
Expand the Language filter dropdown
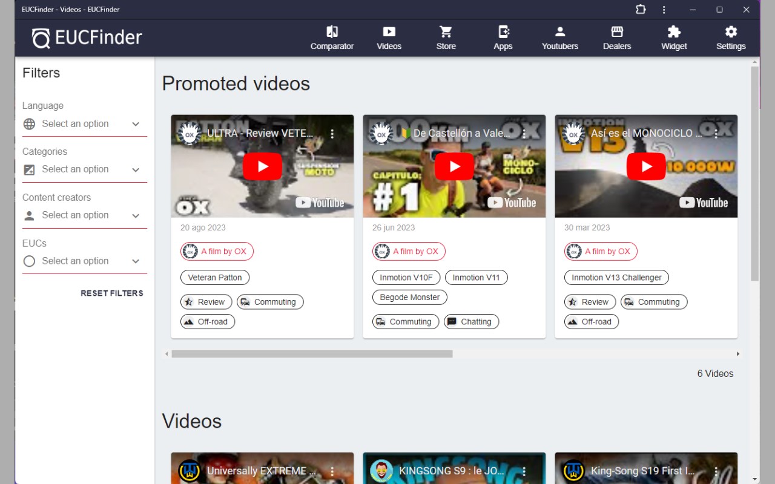85,124
